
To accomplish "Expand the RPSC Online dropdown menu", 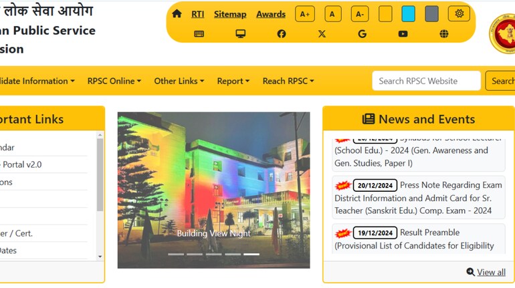I will 114,81.
